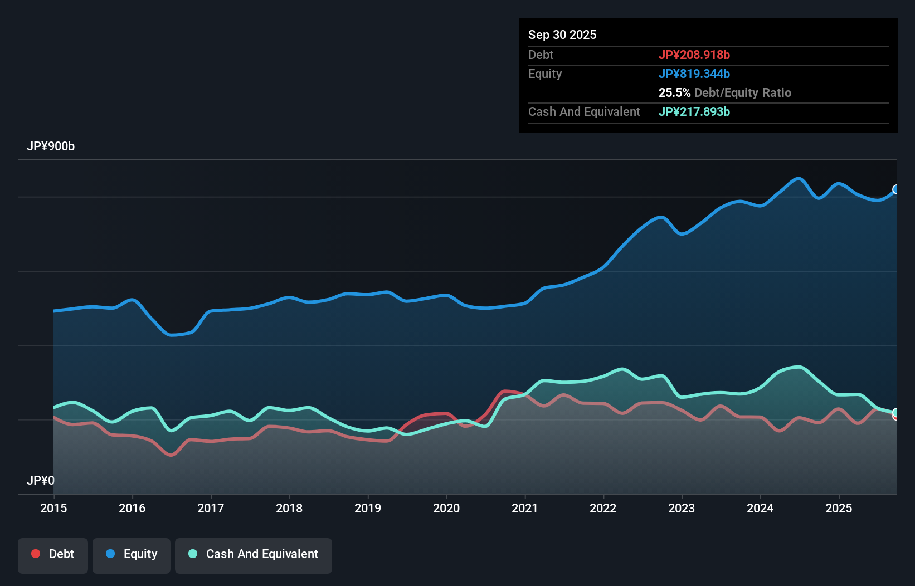The image size is (915, 586).
Task: Select the 2025 year label
Action: pyautogui.click(x=840, y=508)
